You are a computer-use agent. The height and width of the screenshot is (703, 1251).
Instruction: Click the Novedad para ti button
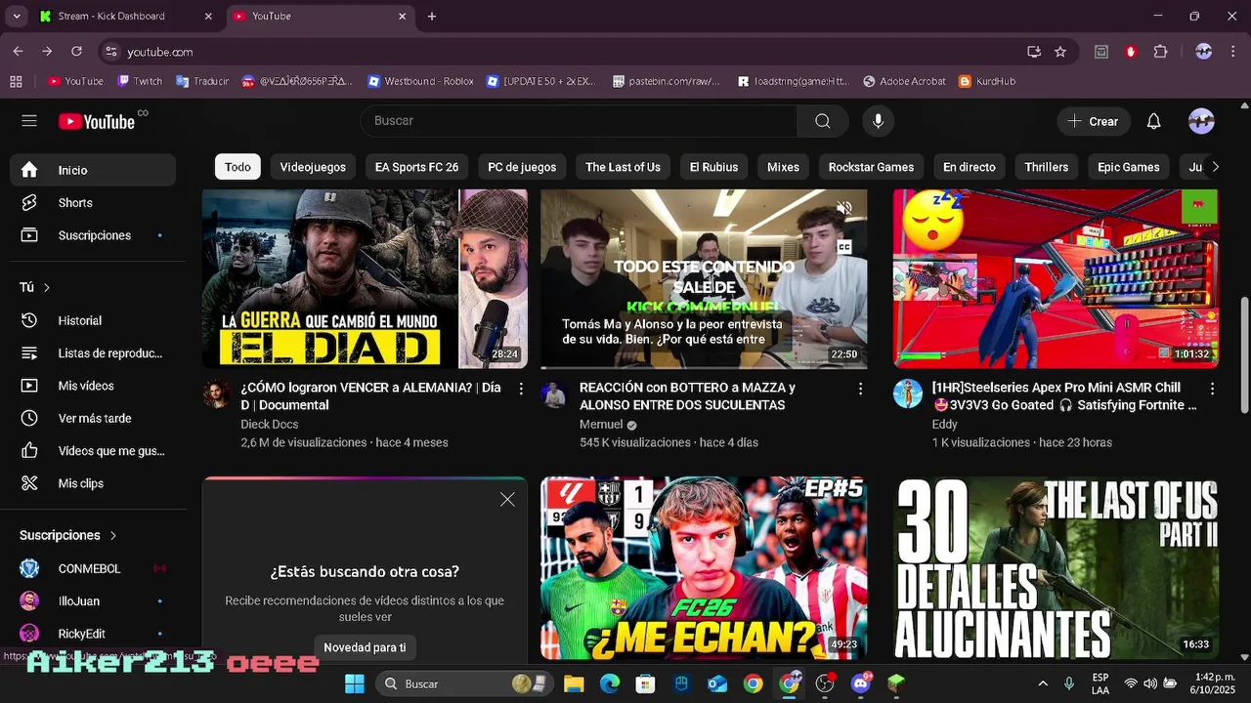pyautogui.click(x=365, y=647)
